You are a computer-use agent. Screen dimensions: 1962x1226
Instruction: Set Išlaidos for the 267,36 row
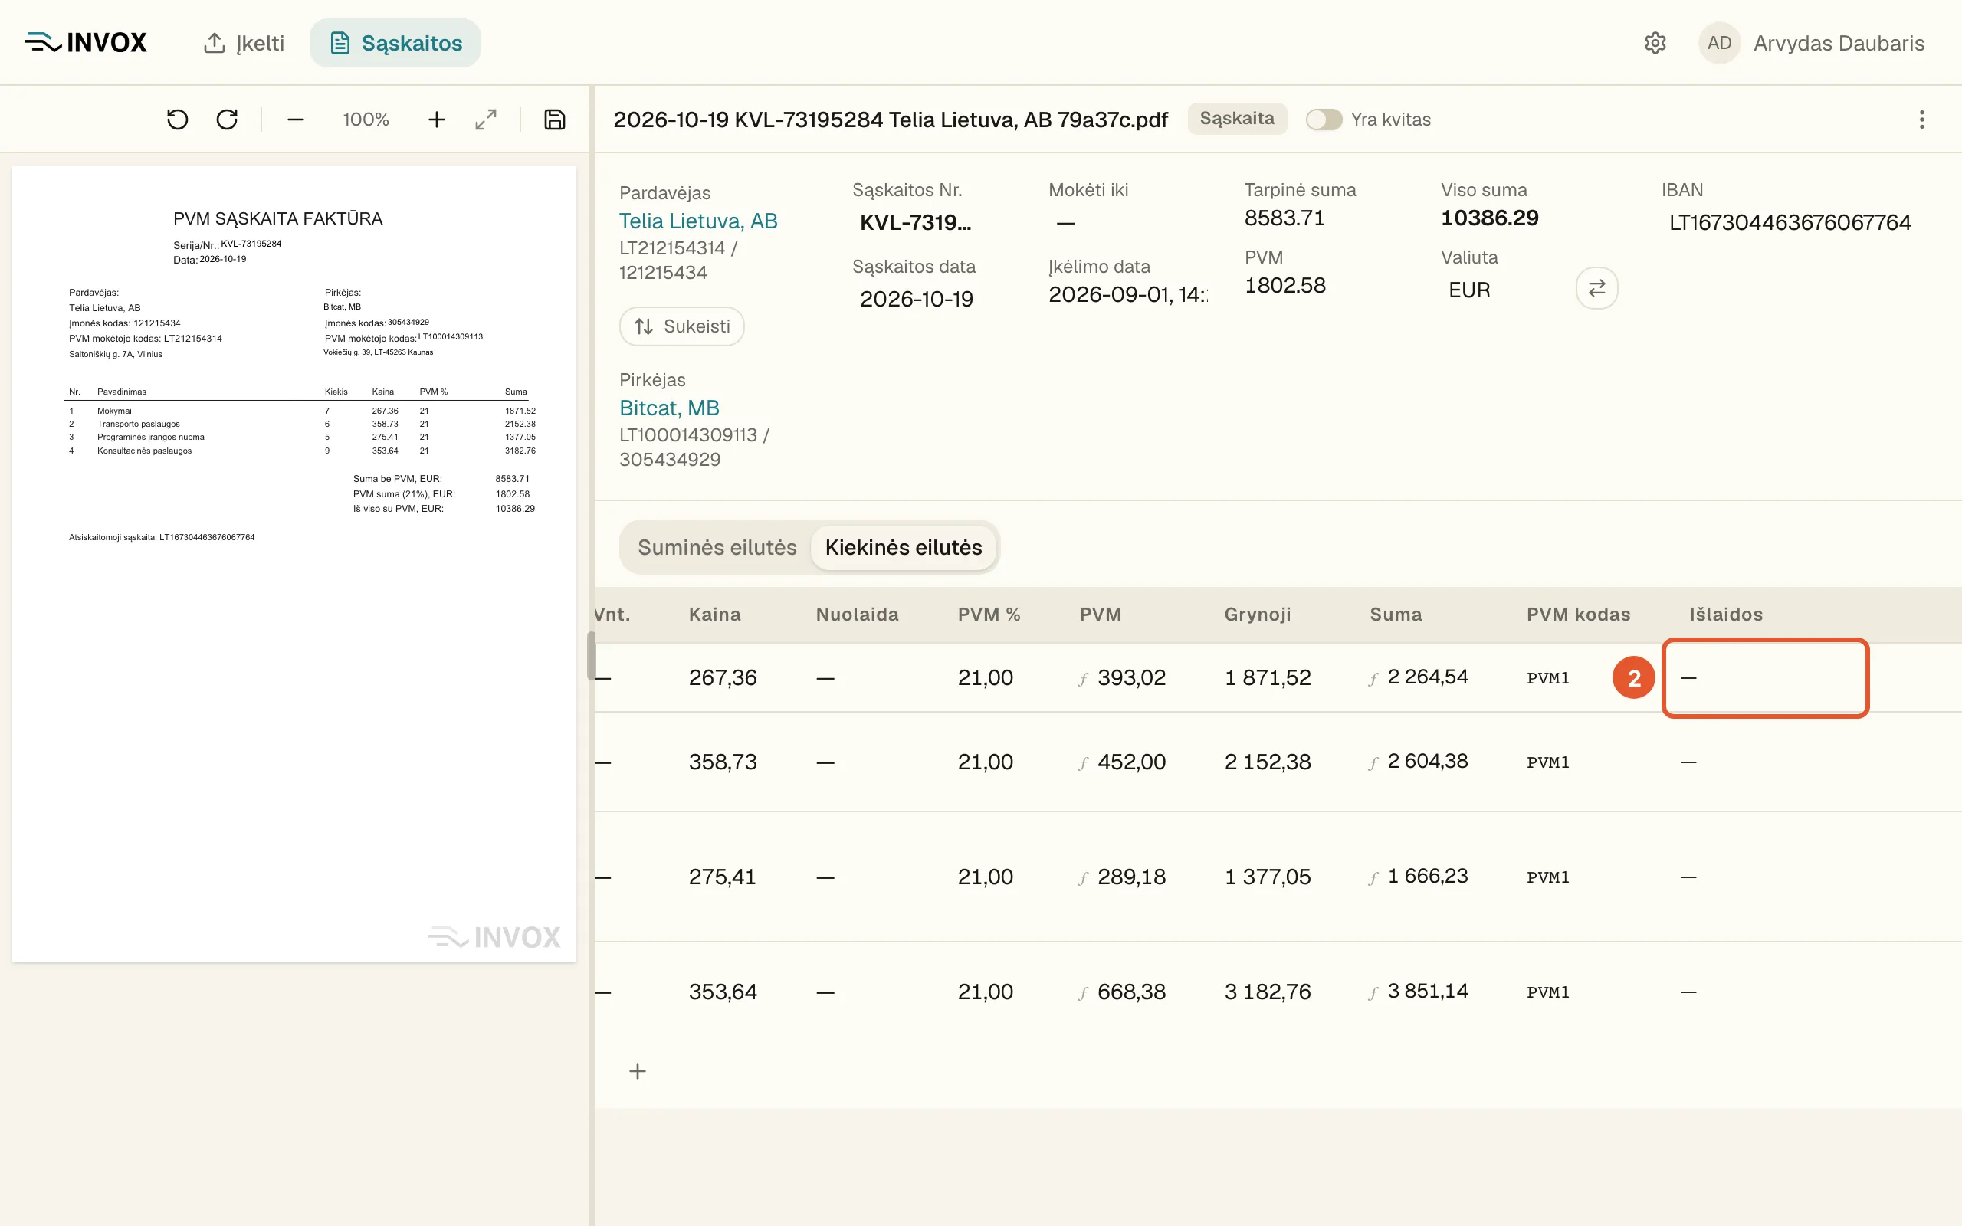click(1765, 678)
